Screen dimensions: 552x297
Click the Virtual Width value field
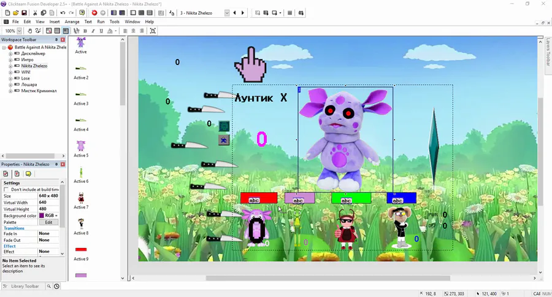point(48,202)
